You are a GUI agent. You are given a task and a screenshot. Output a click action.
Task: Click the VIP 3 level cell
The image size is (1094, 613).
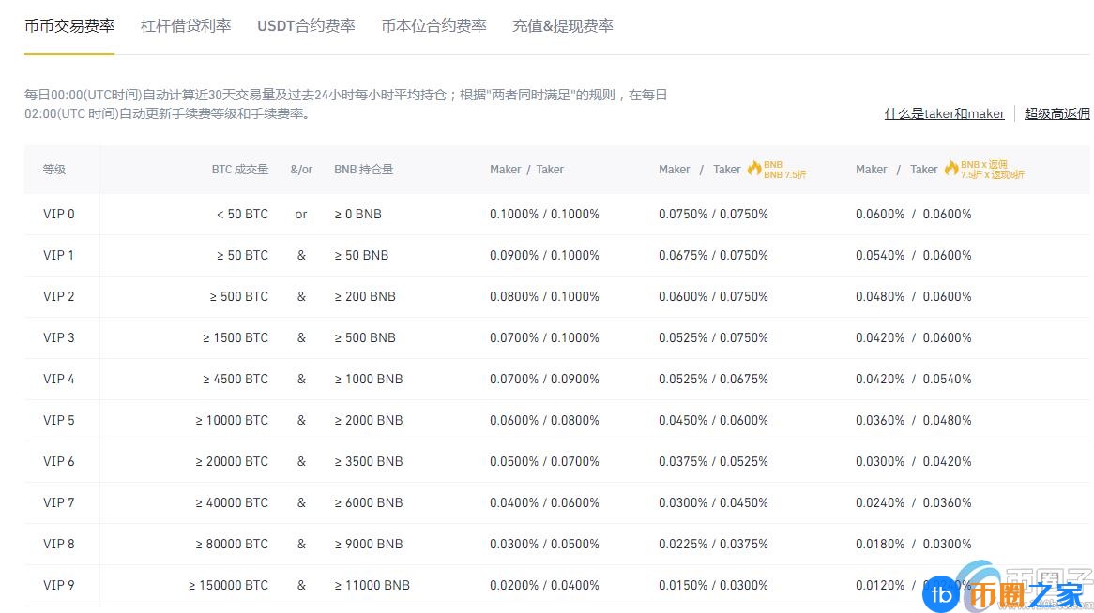coord(58,337)
